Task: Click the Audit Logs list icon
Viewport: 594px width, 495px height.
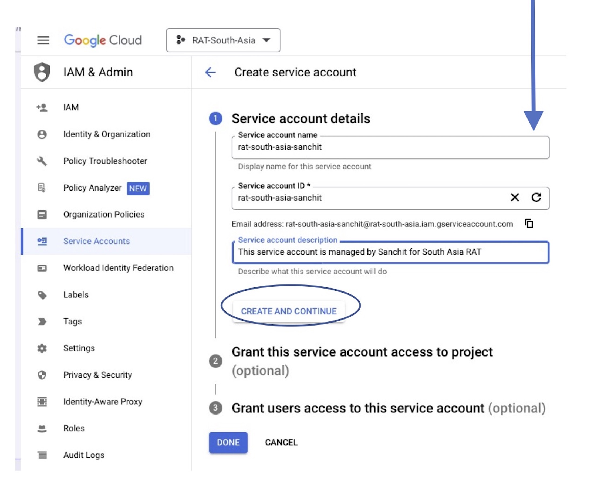Action: pos(42,455)
